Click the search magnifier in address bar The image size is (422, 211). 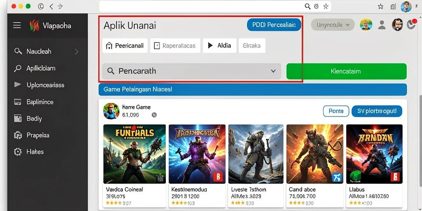(307, 6)
